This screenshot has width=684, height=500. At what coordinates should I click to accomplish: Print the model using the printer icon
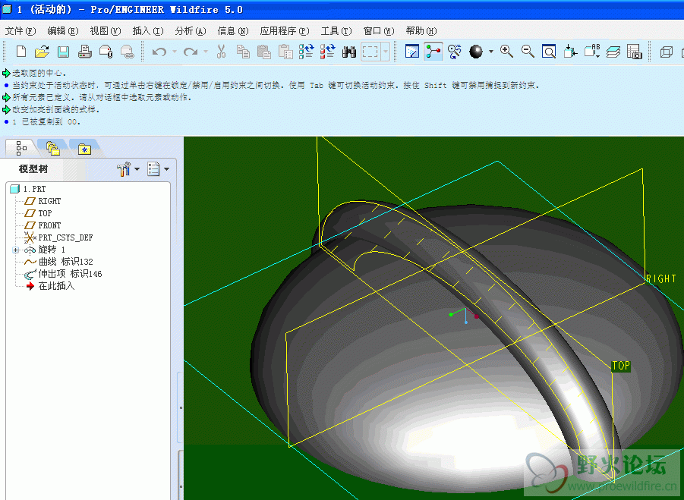coord(84,52)
